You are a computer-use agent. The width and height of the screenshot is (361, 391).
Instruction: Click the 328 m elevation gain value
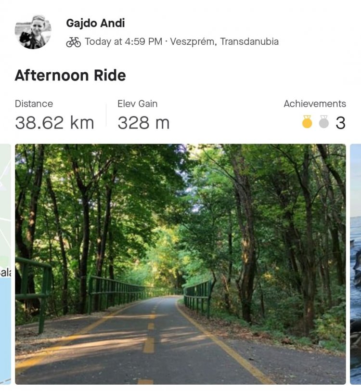coord(143,123)
